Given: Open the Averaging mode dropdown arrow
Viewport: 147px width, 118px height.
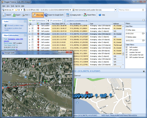Looking at the screenshot, I should click(82, 15).
